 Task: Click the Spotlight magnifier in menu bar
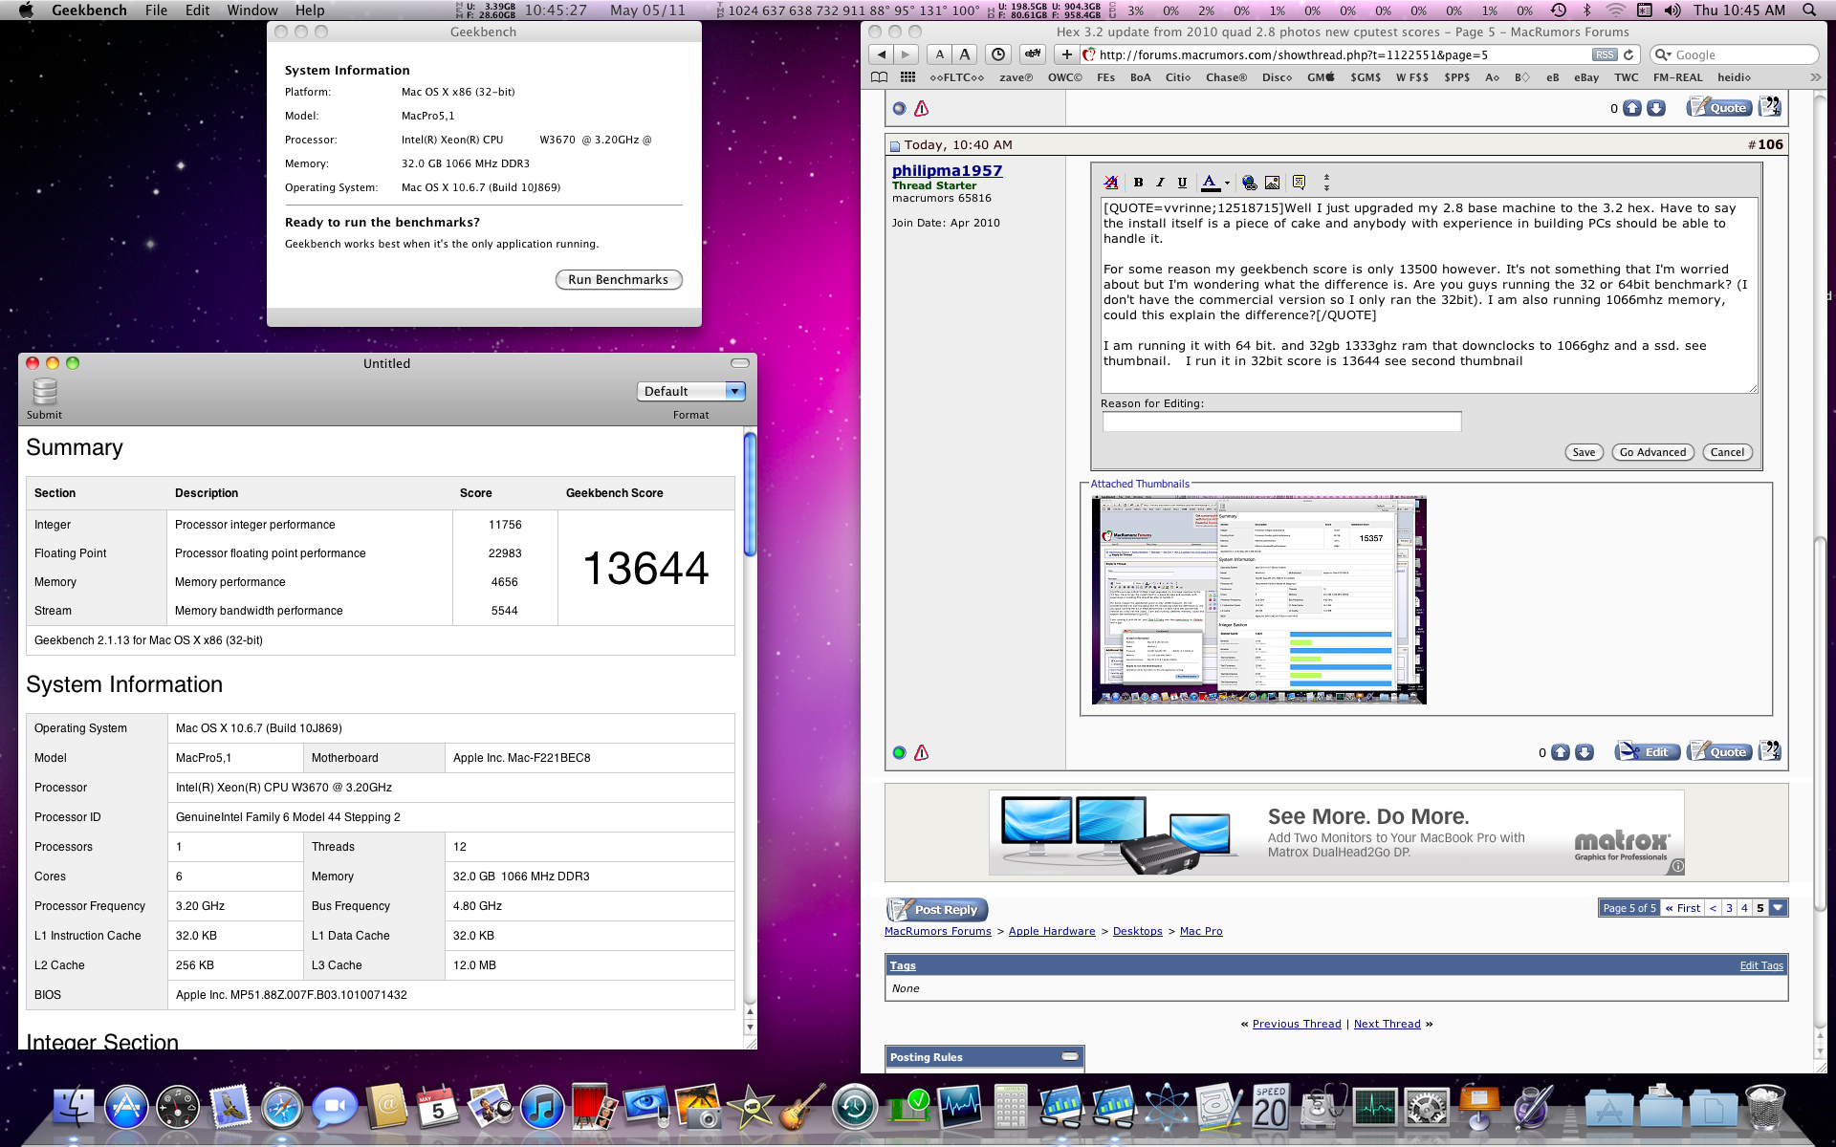pyautogui.click(x=1809, y=10)
